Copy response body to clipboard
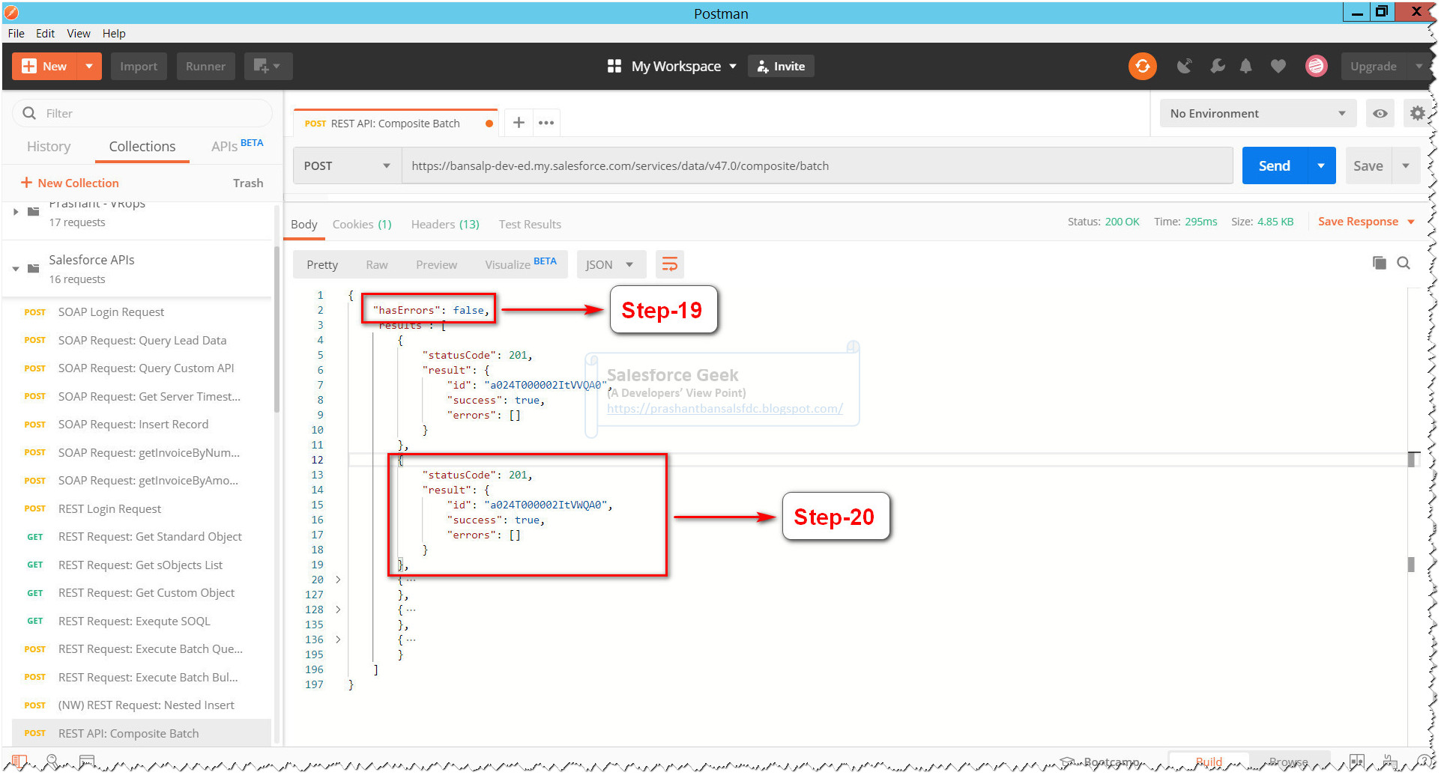Image resolution: width=1444 pixels, height=778 pixels. [x=1379, y=263]
